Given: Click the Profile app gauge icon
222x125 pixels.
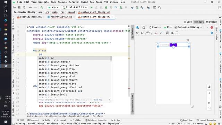Looking at the screenshot, I should (116, 7).
